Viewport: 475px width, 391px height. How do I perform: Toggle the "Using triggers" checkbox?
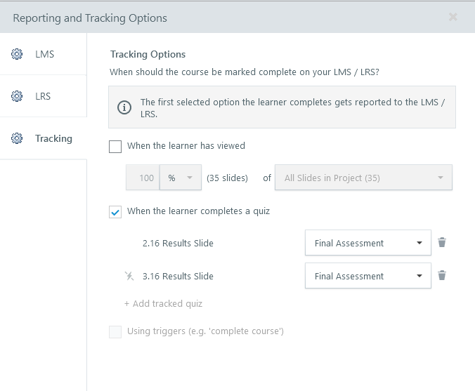coord(116,331)
